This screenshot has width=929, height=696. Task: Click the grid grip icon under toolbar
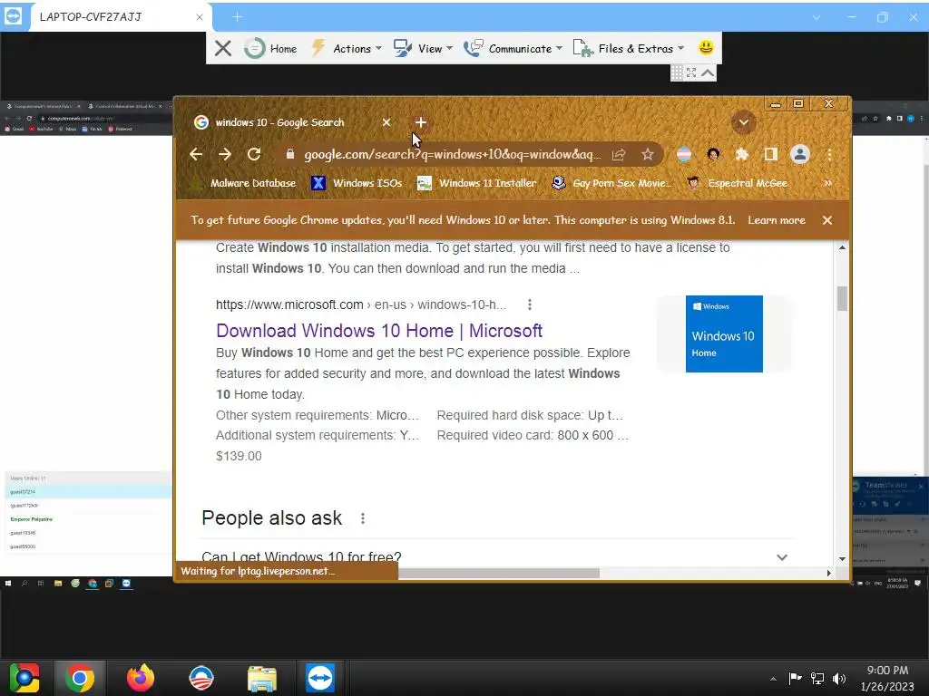tap(677, 72)
